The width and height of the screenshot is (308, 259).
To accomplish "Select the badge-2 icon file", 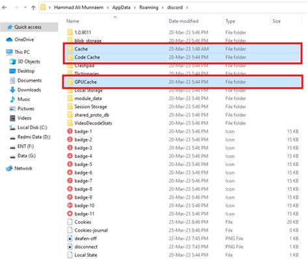I will [x=70, y=140].
